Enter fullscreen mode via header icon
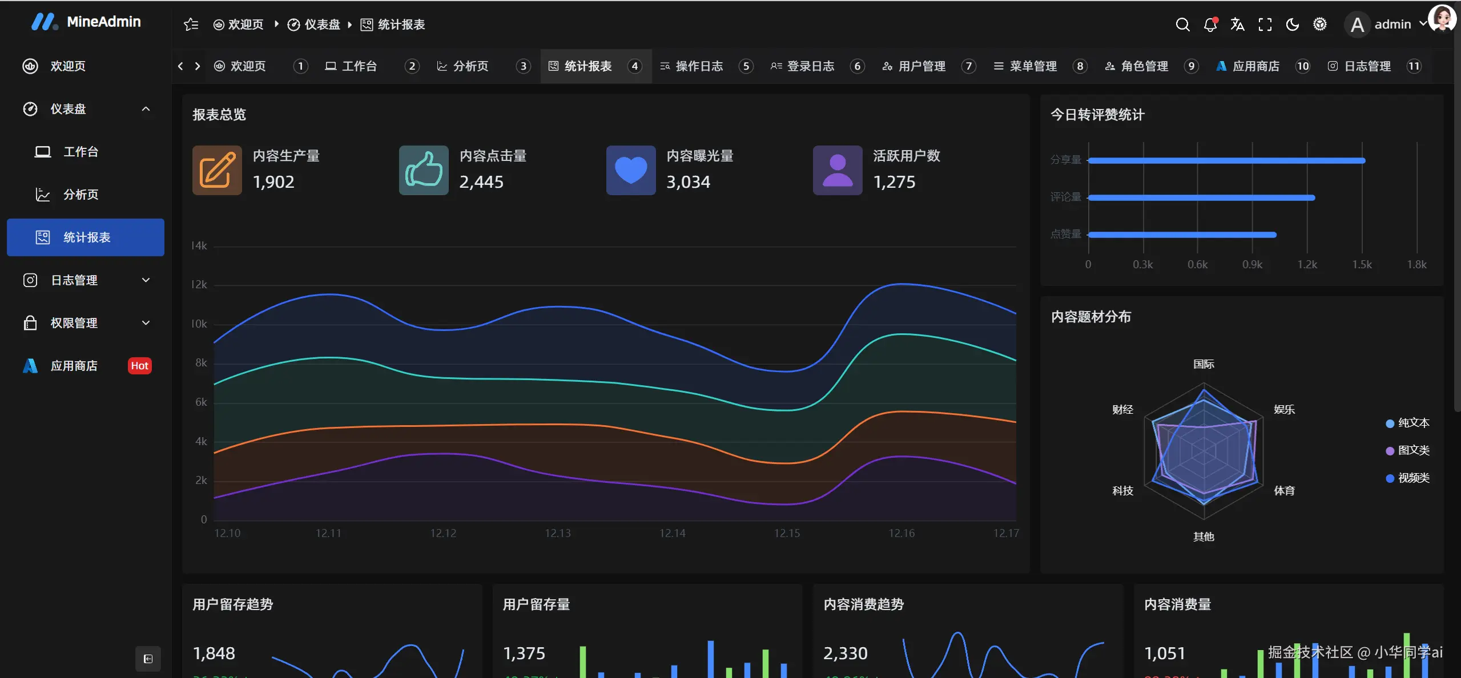The height and width of the screenshot is (678, 1461). tap(1265, 25)
